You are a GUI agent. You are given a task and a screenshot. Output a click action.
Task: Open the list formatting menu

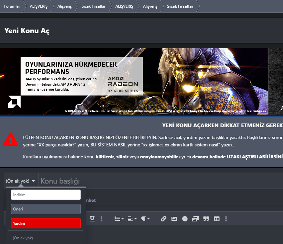(x=119, y=219)
